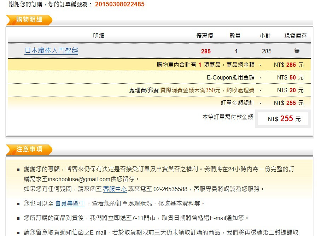321x236 pixels.
Task: Click the 現貨庫存 column header
Action: [296, 36]
